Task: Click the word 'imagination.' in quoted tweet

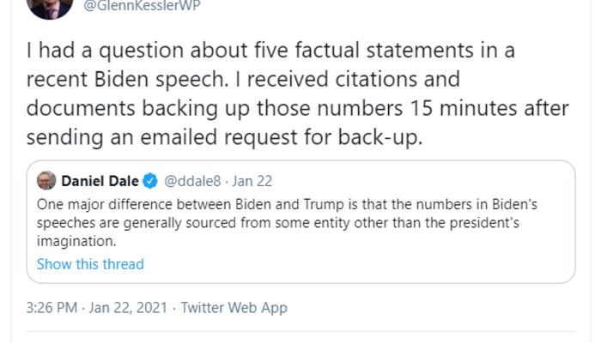Action: (x=76, y=243)
